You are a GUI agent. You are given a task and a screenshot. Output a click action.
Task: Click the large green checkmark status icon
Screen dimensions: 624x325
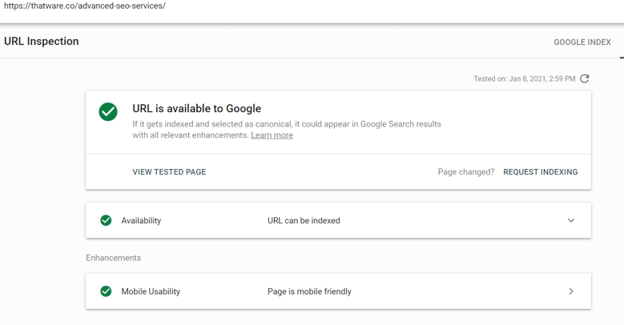[108, 112]
